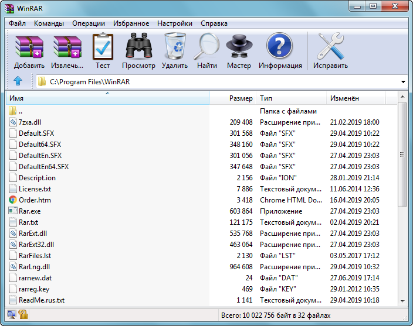
Task: Open the Операции menu
Action: [89, 23]
